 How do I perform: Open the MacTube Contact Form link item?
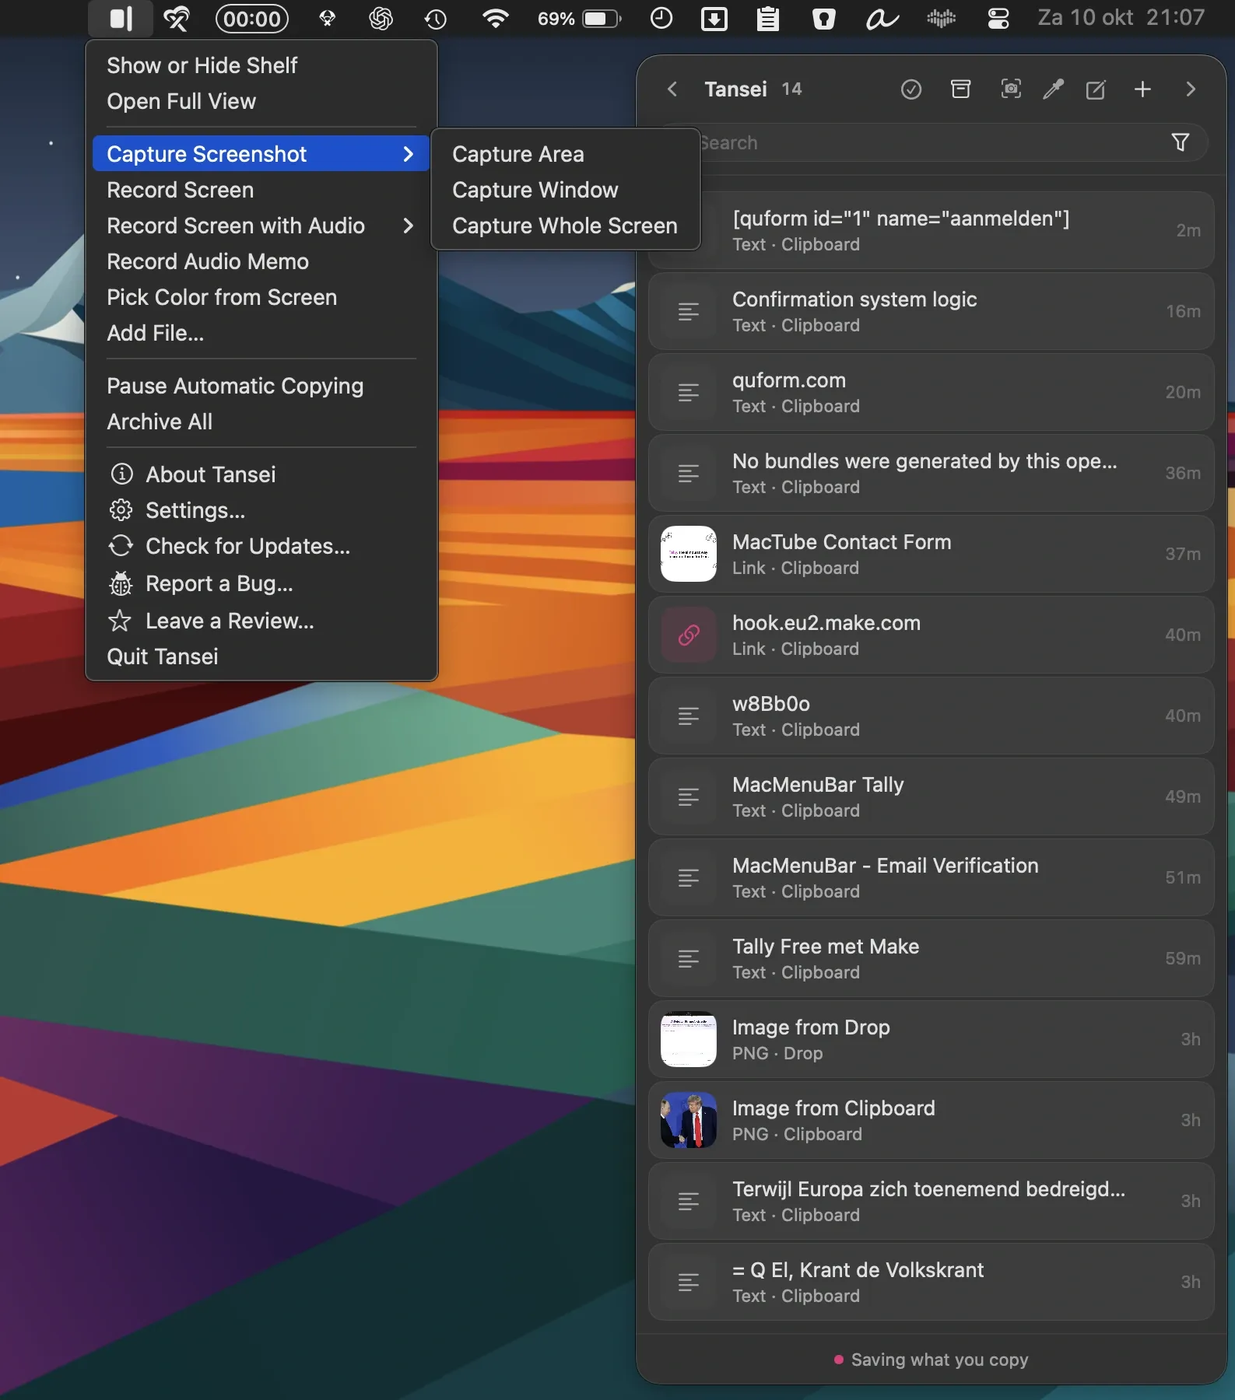[931, 554]
